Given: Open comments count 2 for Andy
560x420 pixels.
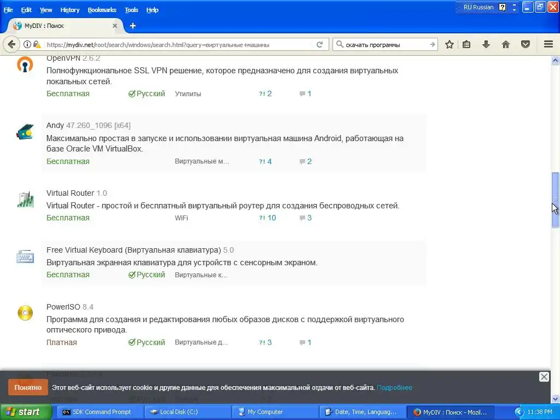Looking at the screenshot, I should 306,161.
